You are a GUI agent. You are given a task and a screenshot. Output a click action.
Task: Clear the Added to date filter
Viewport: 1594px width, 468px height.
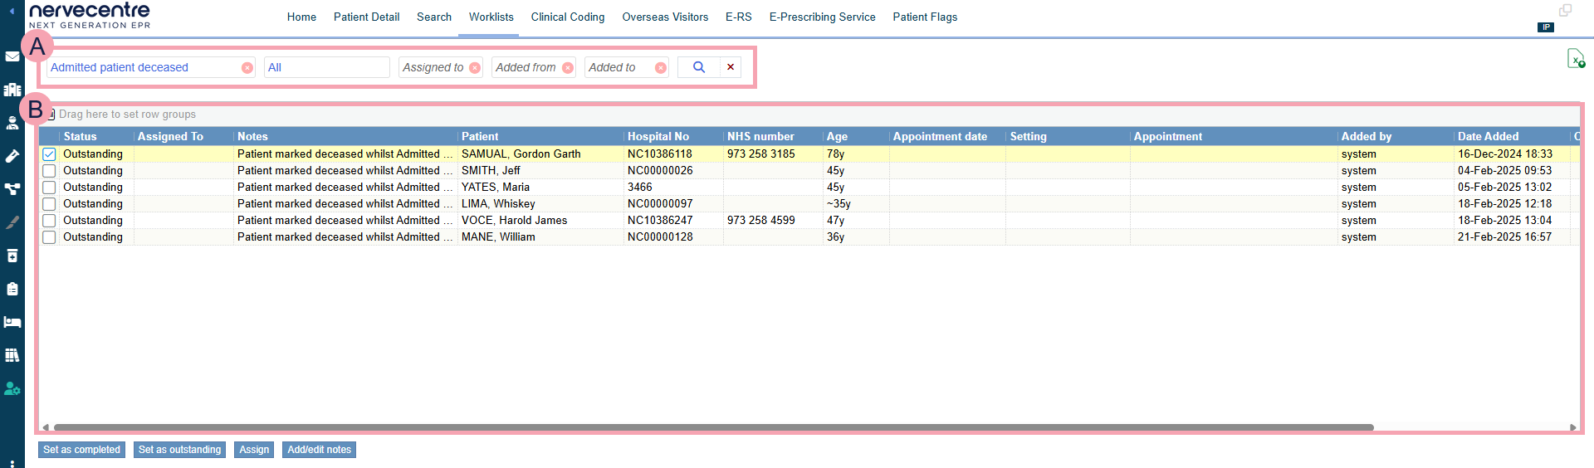[x=661, y=68]
